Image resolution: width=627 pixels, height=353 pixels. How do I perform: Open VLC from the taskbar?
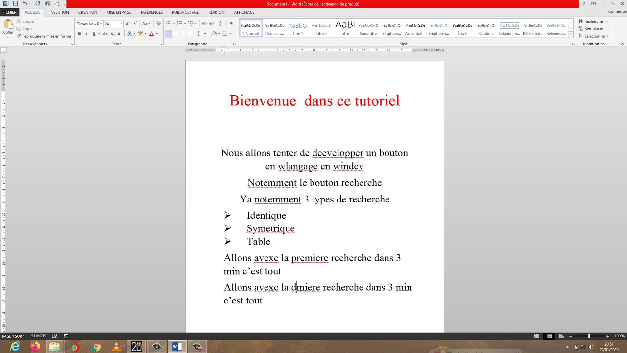click(x=116, y=347)
